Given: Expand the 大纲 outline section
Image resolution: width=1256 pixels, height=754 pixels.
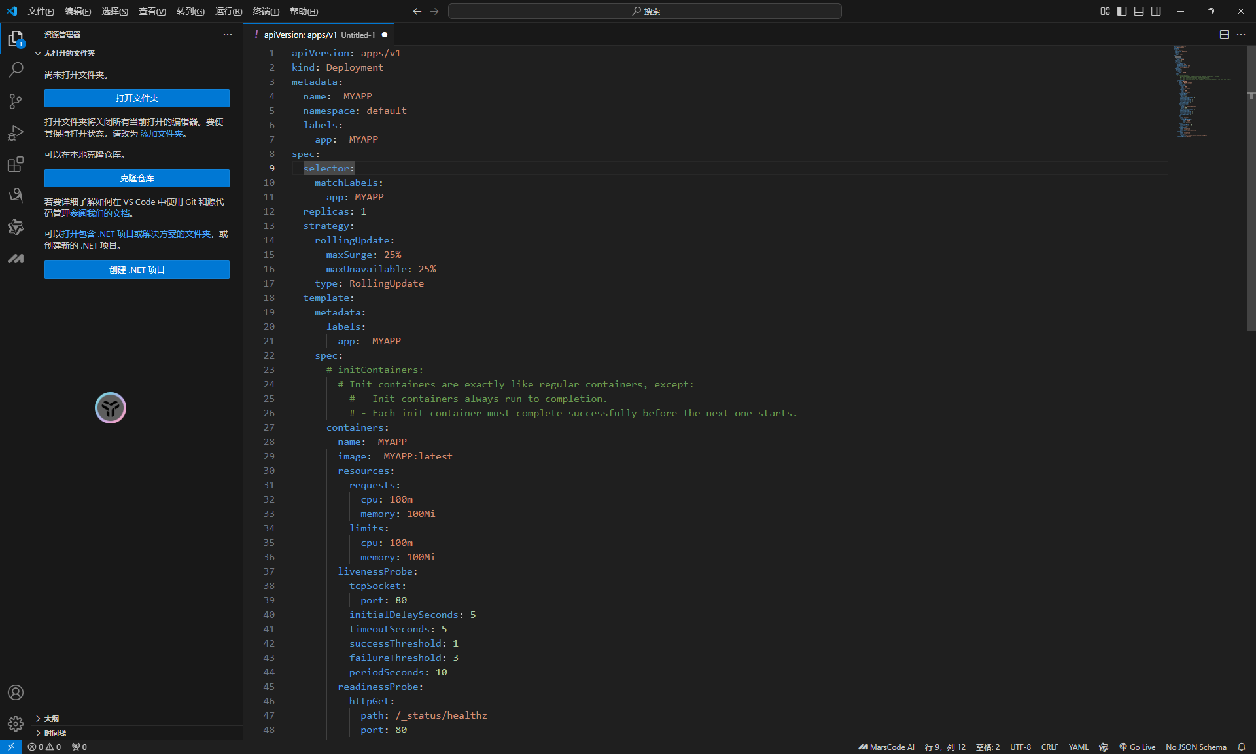Looking at the screenshot, I should click(52, 719).
